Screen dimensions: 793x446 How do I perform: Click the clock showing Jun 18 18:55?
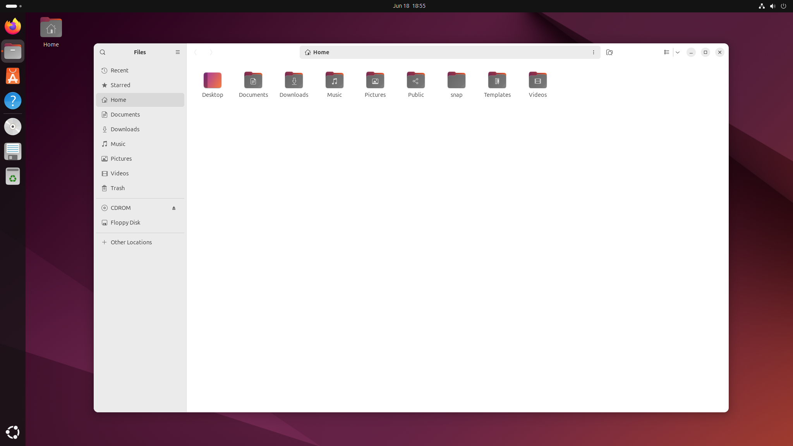pyautogui.click(x=409, y=6)
